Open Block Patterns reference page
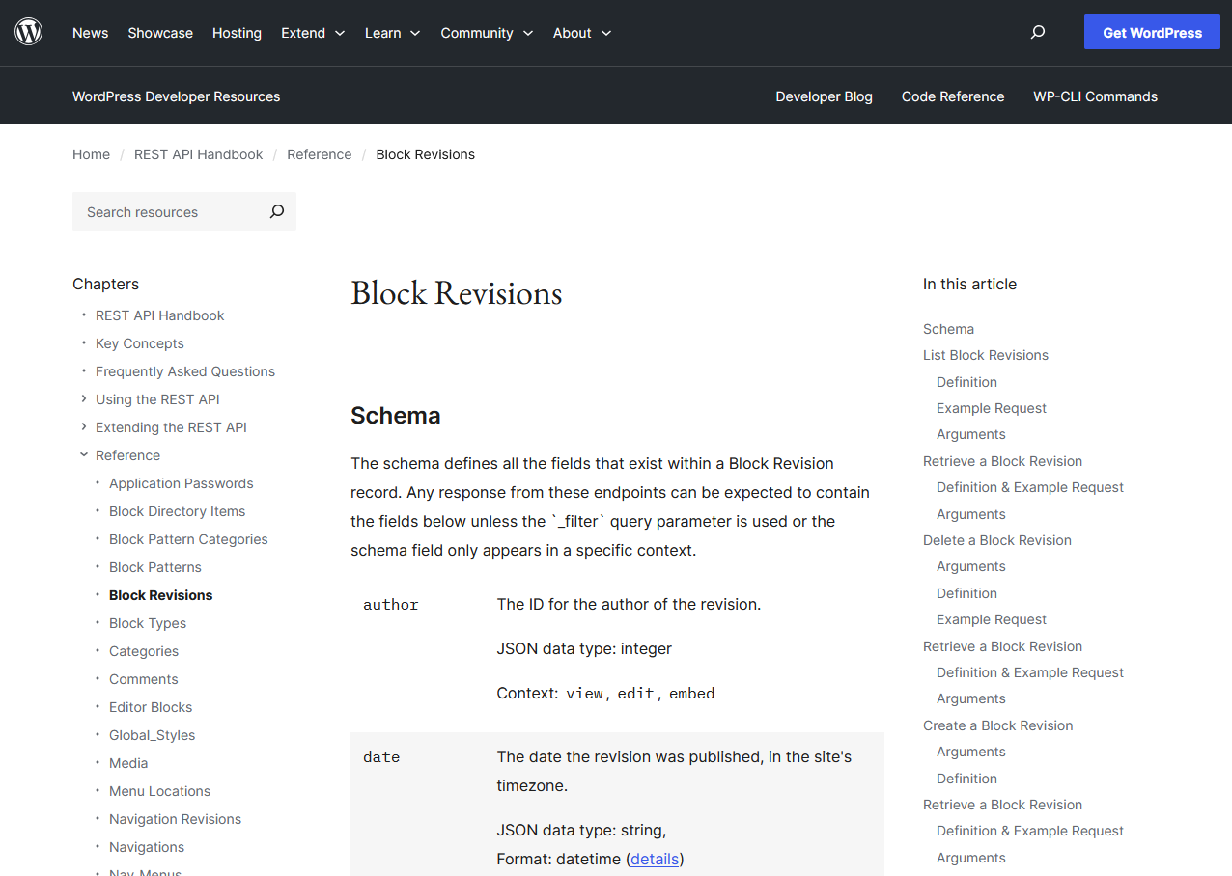Viewport: 1232px width, 876px height. tap(155, 567)
